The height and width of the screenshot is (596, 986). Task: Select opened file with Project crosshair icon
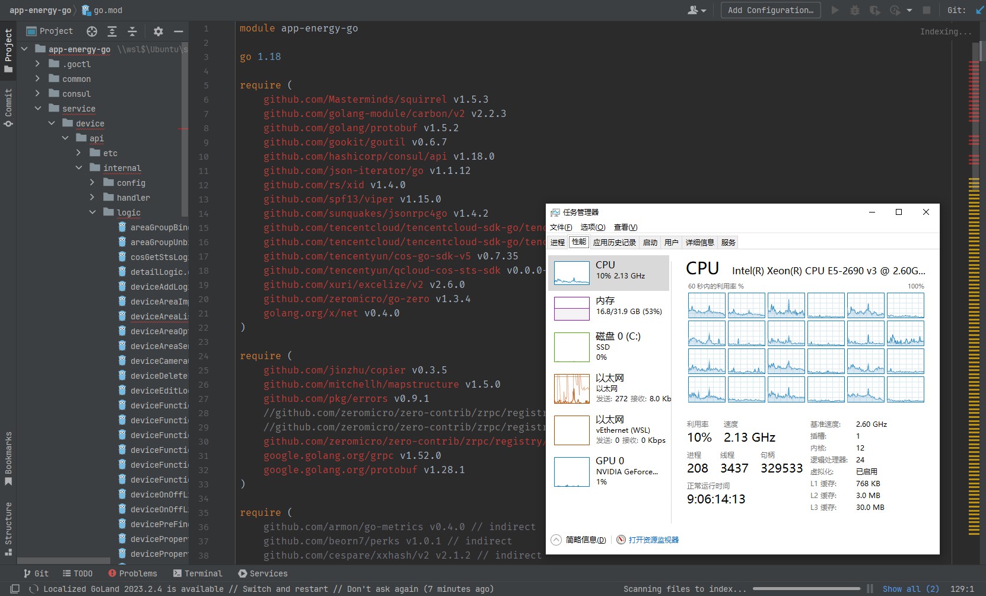(92, 31)
